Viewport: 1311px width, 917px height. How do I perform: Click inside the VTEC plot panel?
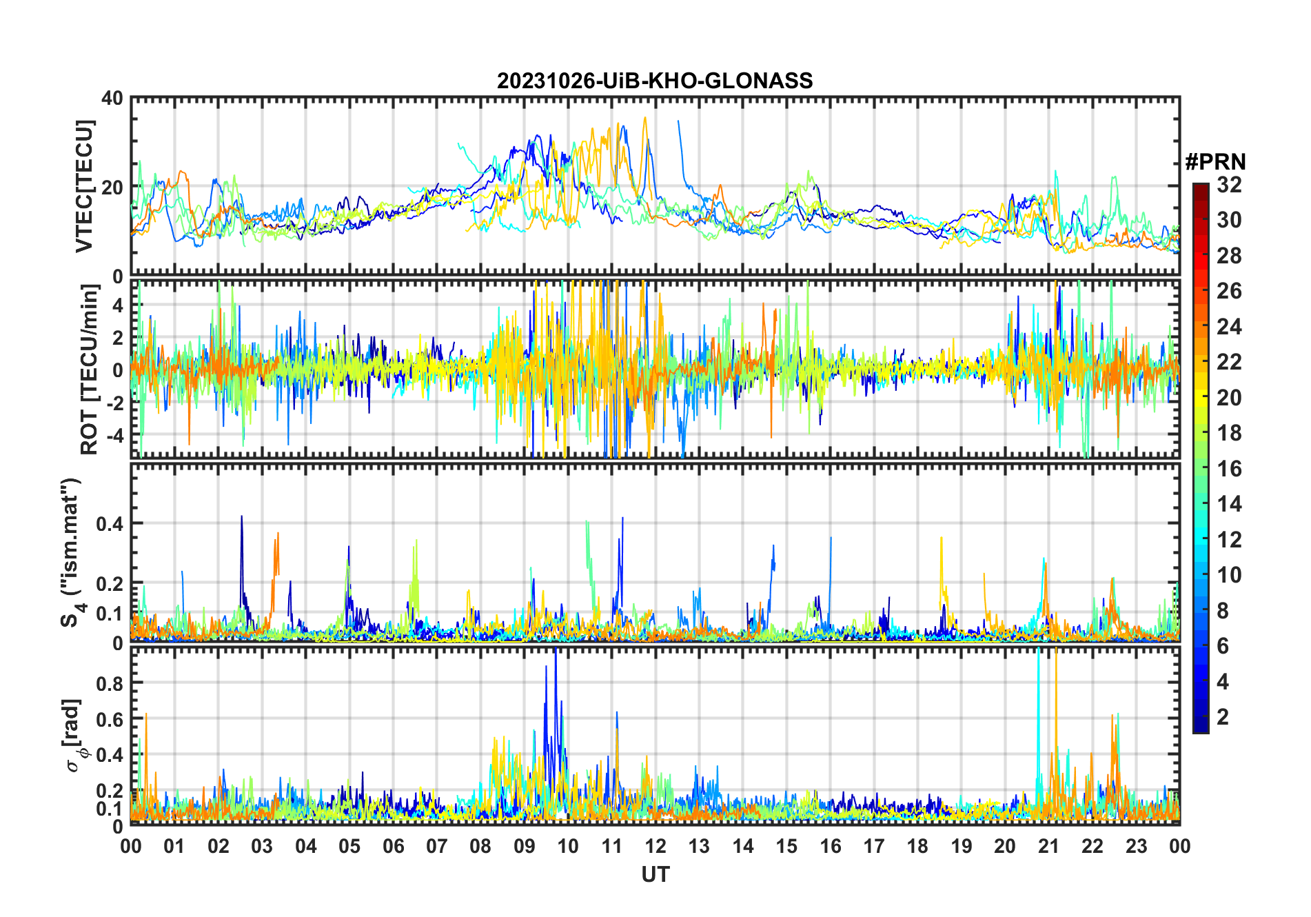655,186
